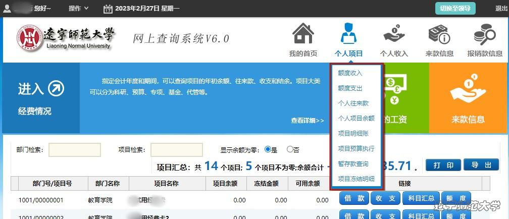Open the 个人项目 person icon
This screenshot has width=509, height=219.
(348, 34)
